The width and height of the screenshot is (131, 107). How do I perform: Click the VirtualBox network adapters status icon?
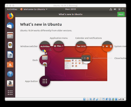pyautogui.click(x=94, y=99)
